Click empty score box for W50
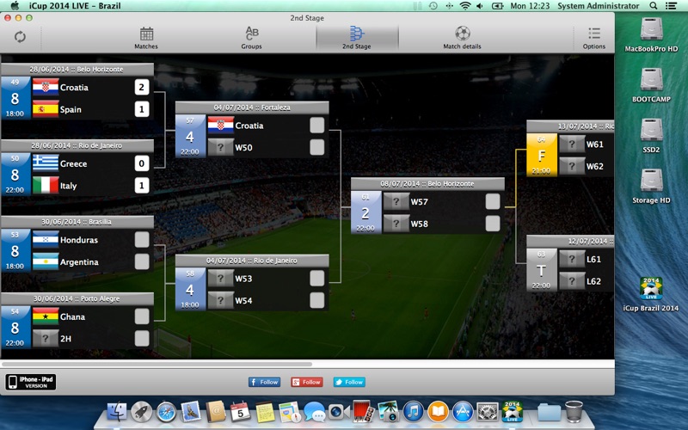688x430 pixels. 316,147
